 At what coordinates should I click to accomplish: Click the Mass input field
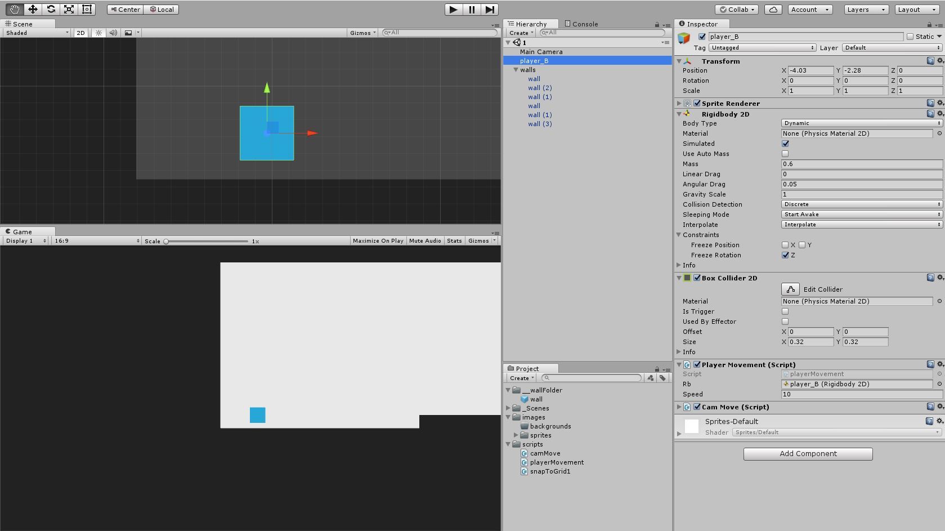[x=862, y=164]
